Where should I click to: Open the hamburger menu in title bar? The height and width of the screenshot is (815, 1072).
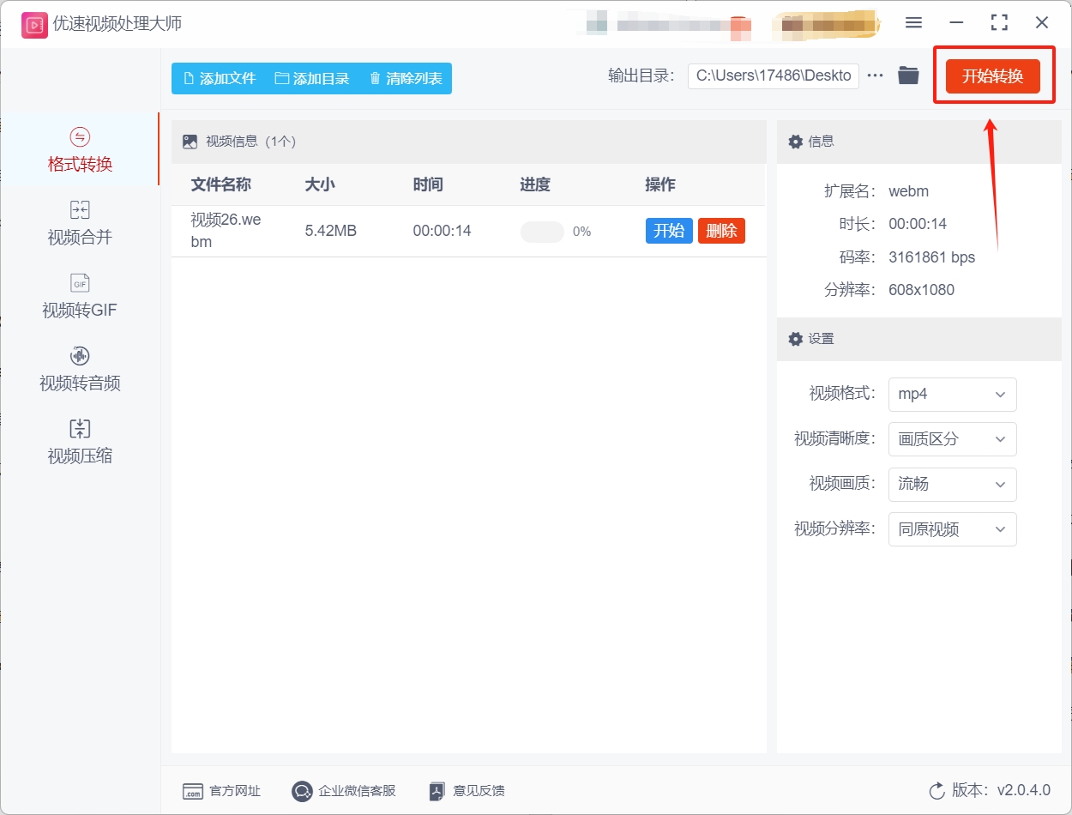(913, 23)
